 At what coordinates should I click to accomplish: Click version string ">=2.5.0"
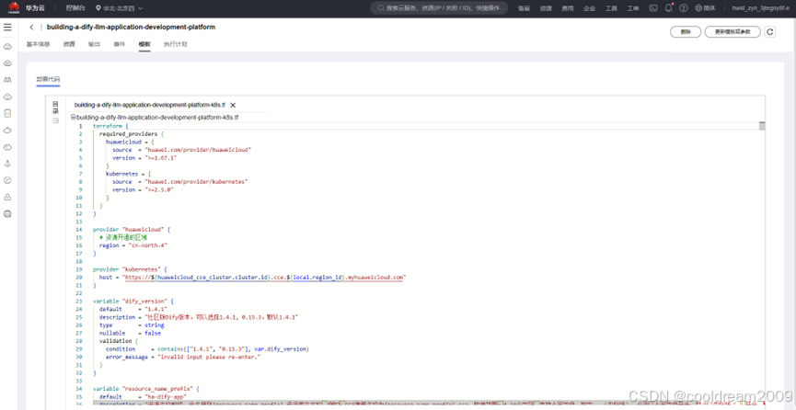pos(159,189)
